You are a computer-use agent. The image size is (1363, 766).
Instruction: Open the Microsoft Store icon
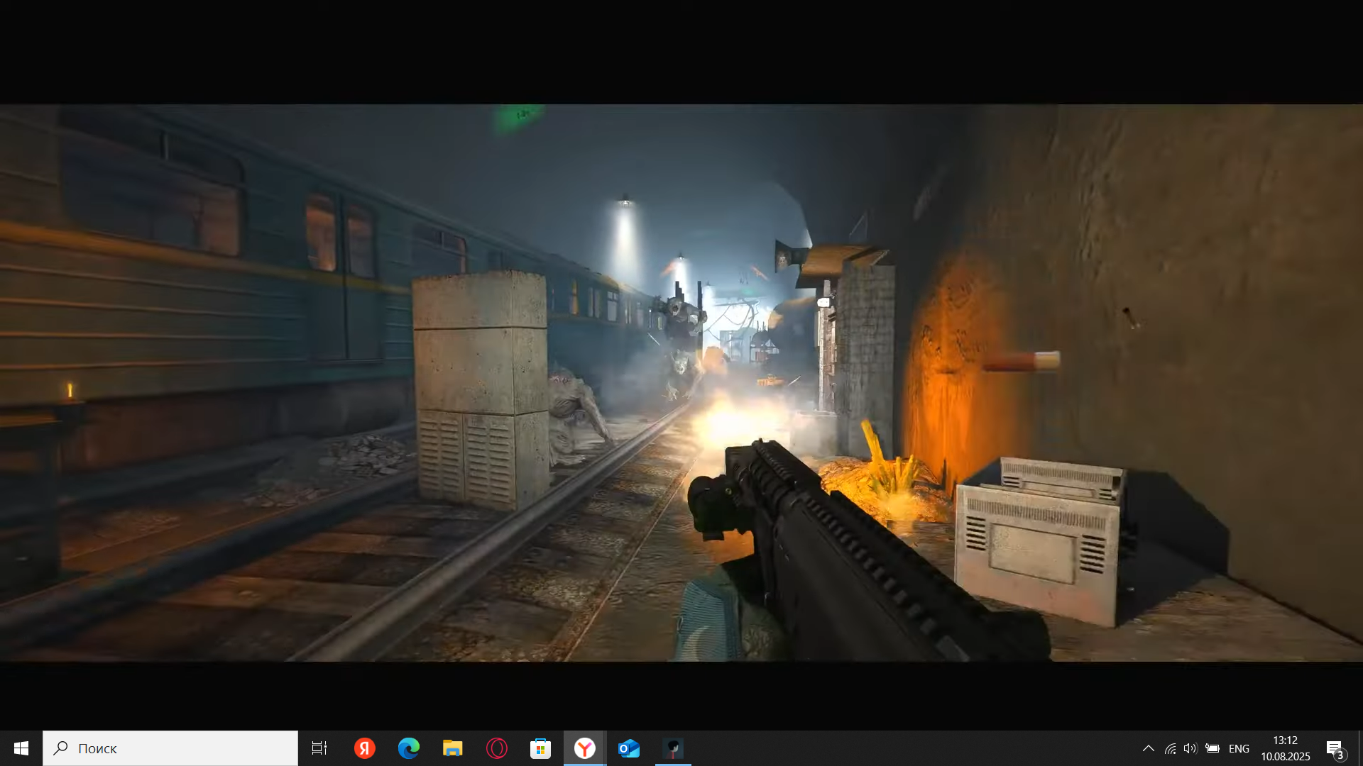point(541,748)
